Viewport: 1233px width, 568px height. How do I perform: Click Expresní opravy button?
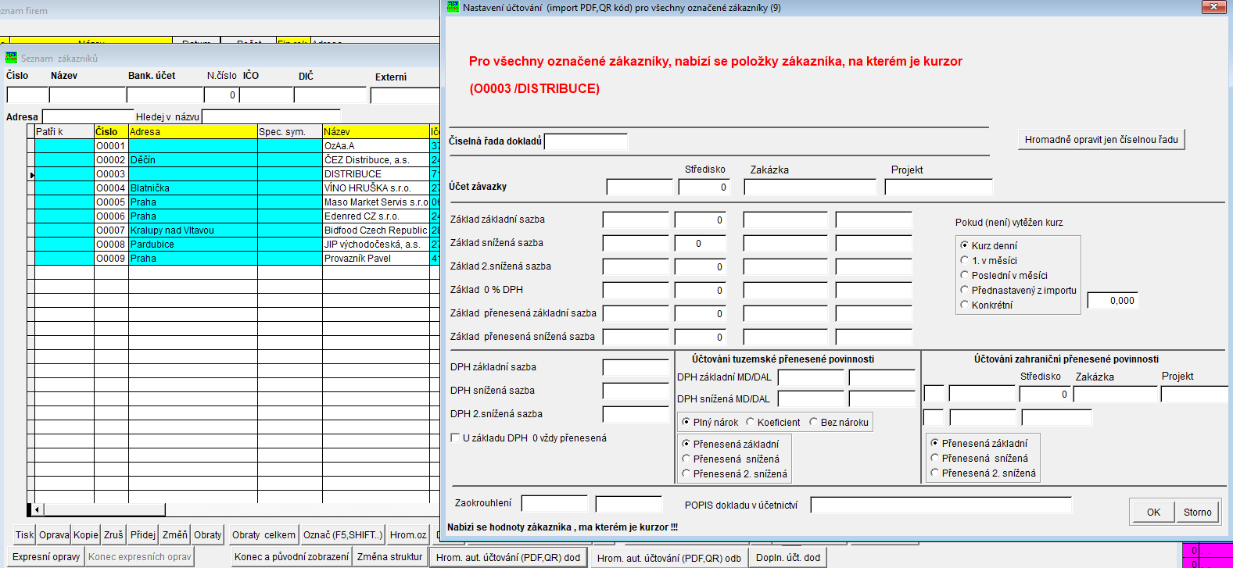(x=46, y=556)
